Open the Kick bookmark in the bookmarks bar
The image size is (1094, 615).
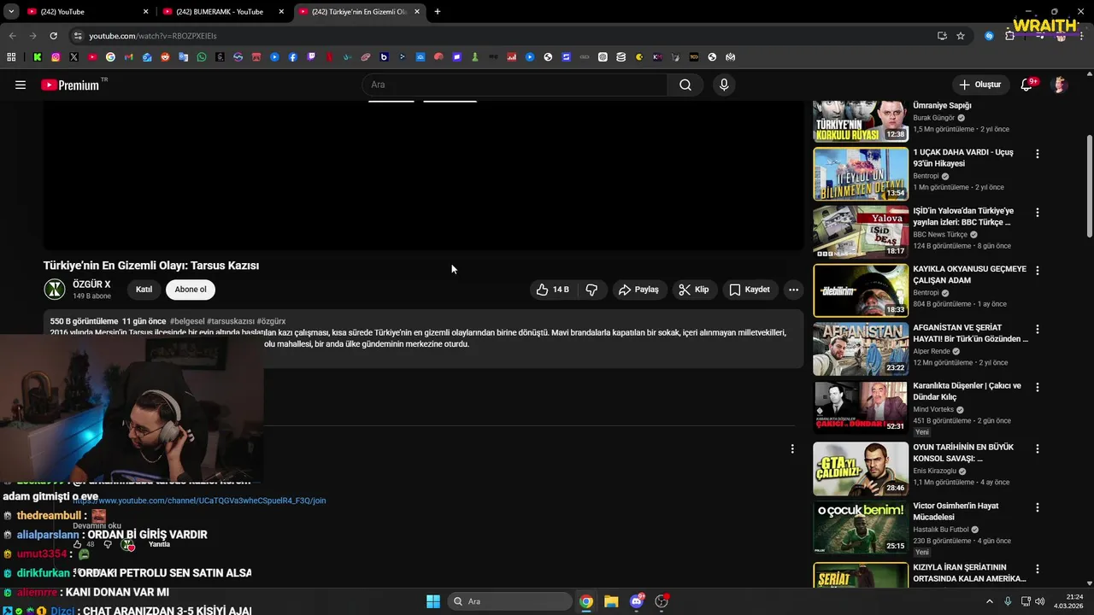point(38,57)
